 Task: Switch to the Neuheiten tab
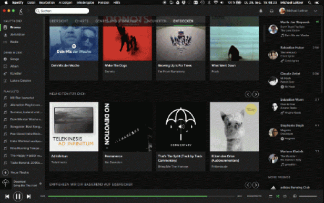(157, 21)
